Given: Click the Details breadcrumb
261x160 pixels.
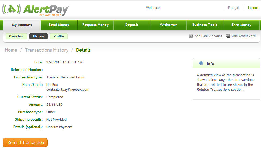Looking at the screenshot, I should [x=83, y=50].
